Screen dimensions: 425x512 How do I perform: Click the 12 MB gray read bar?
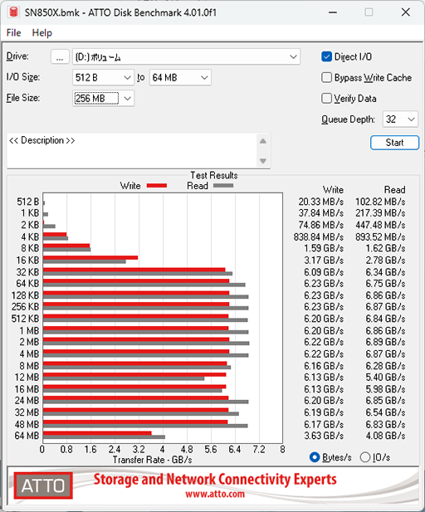pyautogui.click(x=124, y=378)
